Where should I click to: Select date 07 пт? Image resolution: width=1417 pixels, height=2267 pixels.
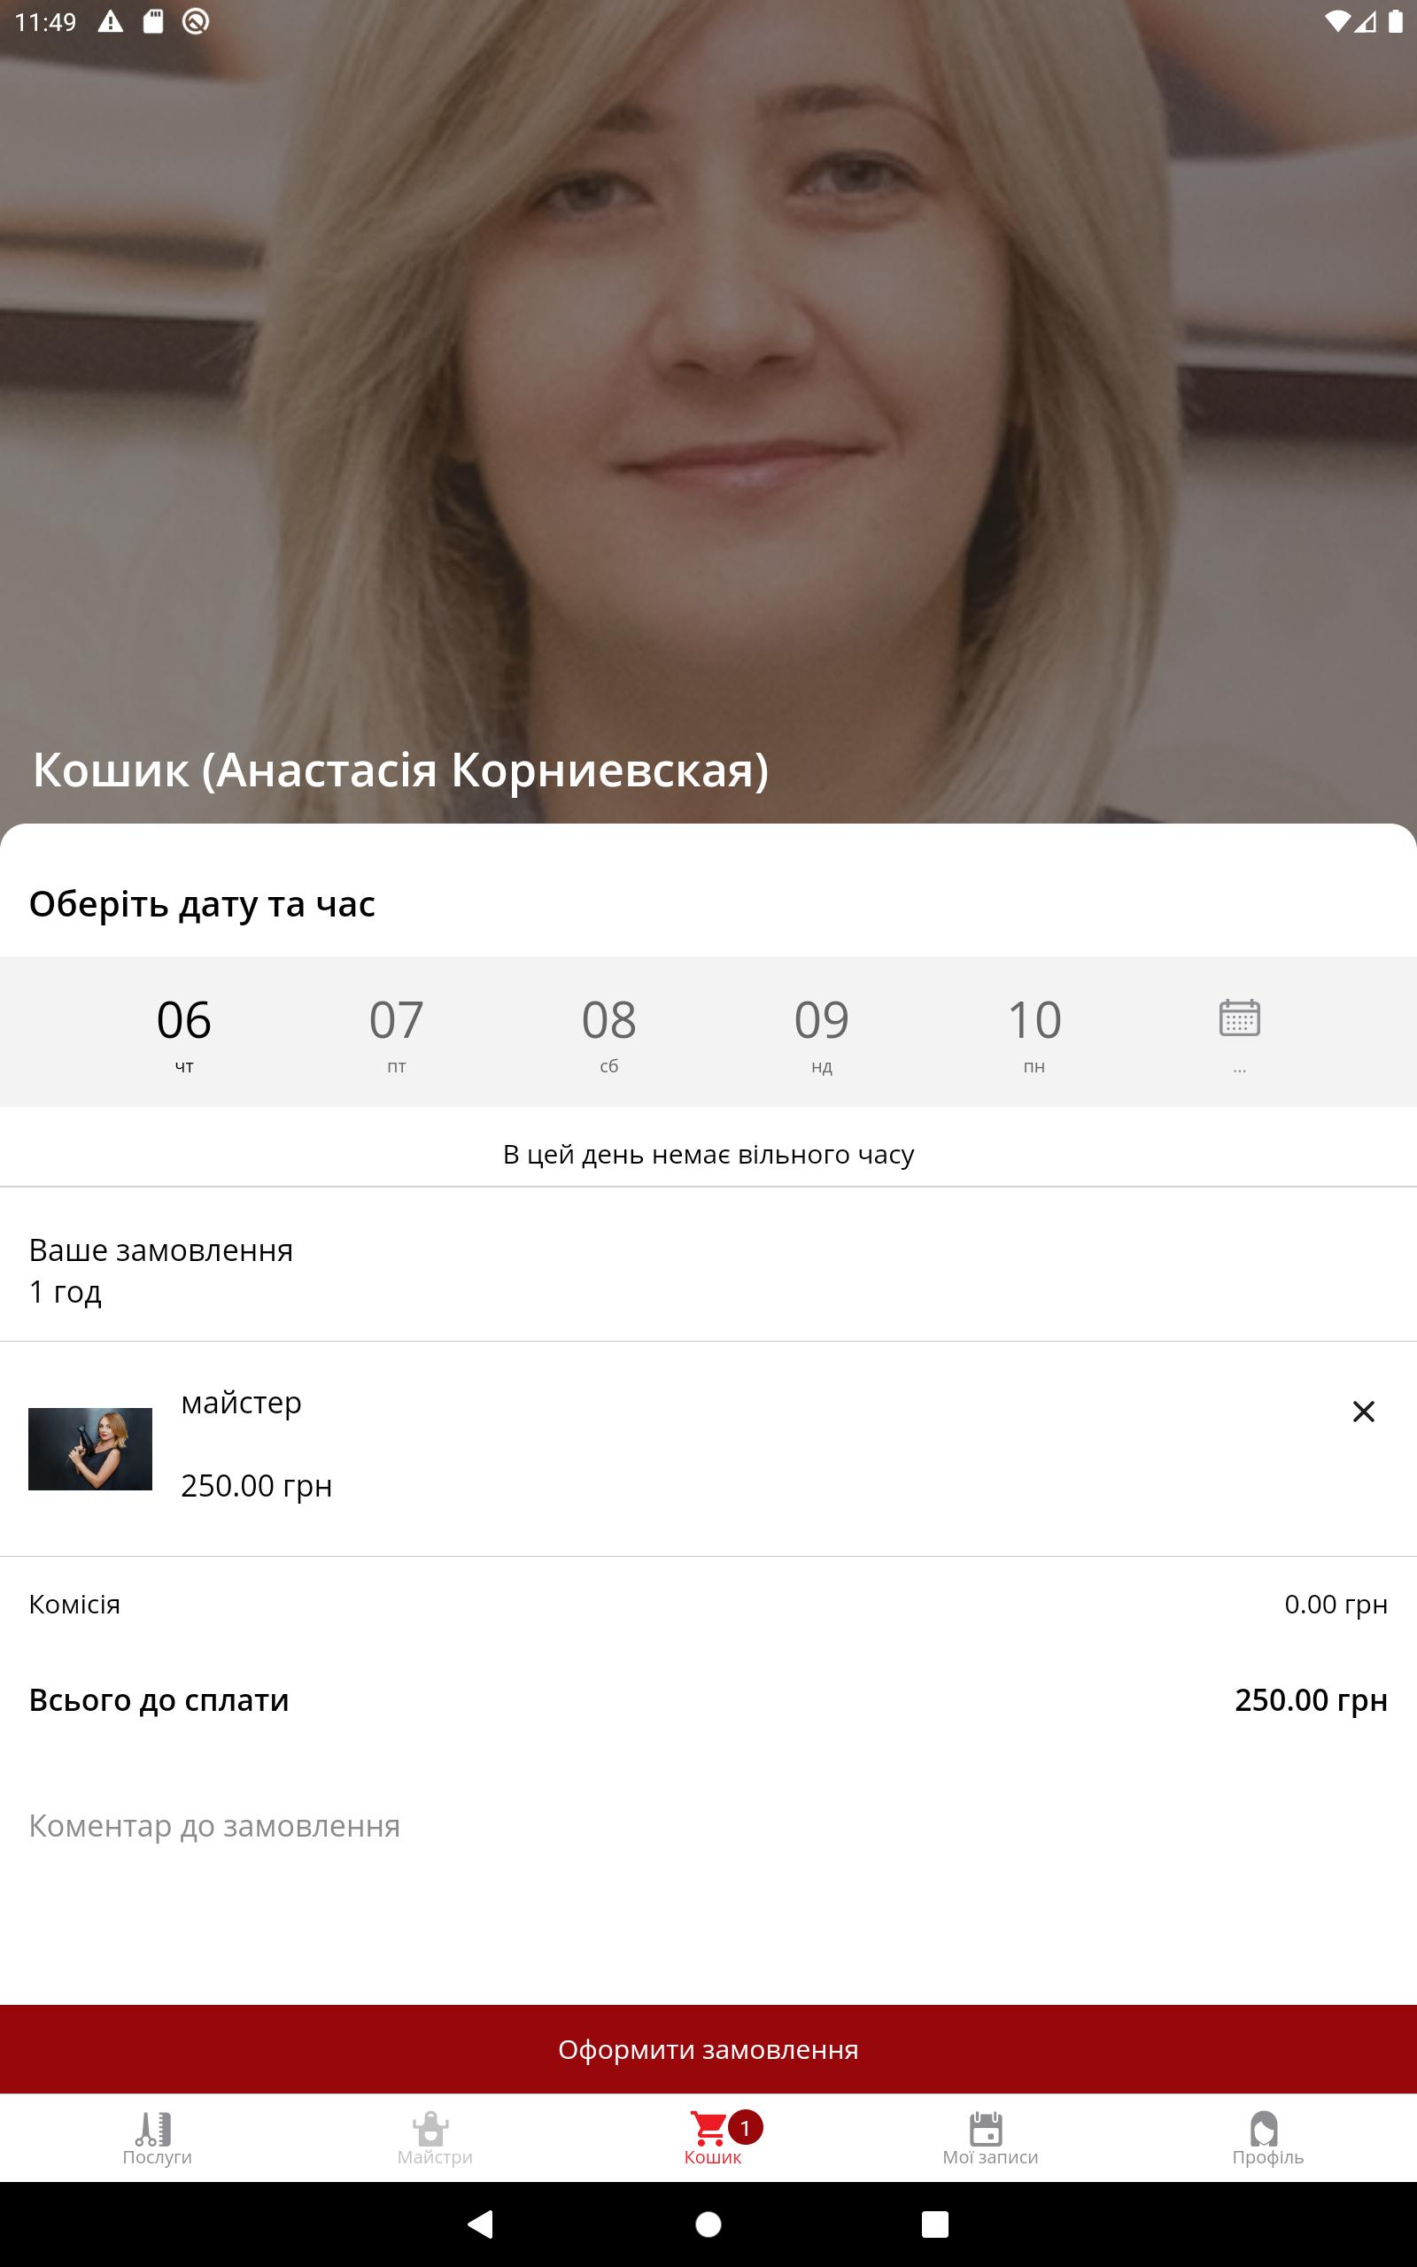pyautogui.click(x=397, y=1033)
